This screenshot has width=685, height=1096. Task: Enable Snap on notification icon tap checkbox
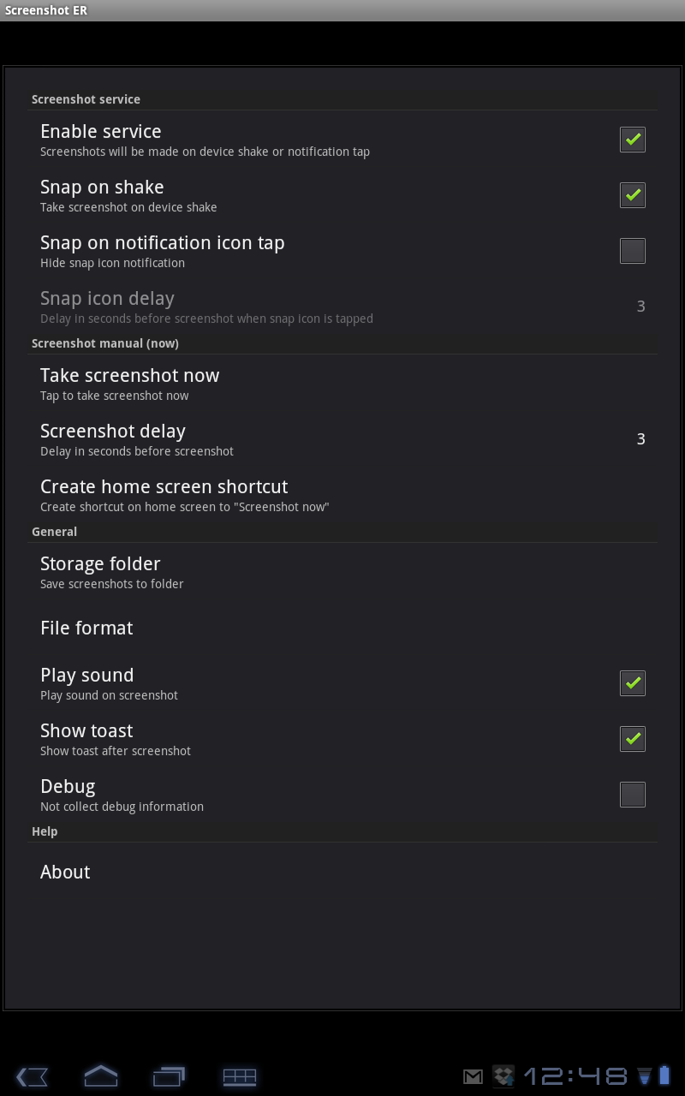[632, 251]
